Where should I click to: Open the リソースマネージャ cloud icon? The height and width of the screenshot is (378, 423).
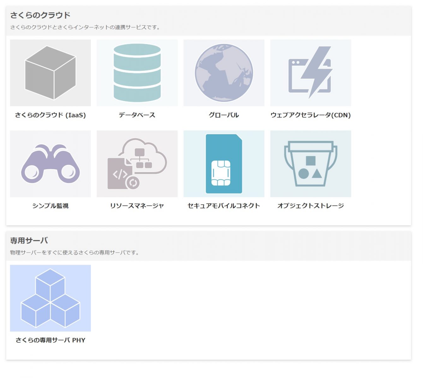(x=137, y=164)
